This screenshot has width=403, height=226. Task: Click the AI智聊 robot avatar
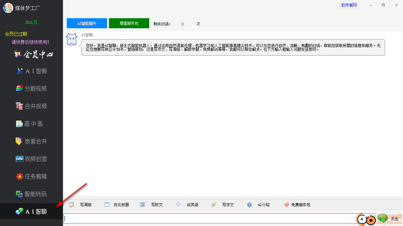pos(71,39)
